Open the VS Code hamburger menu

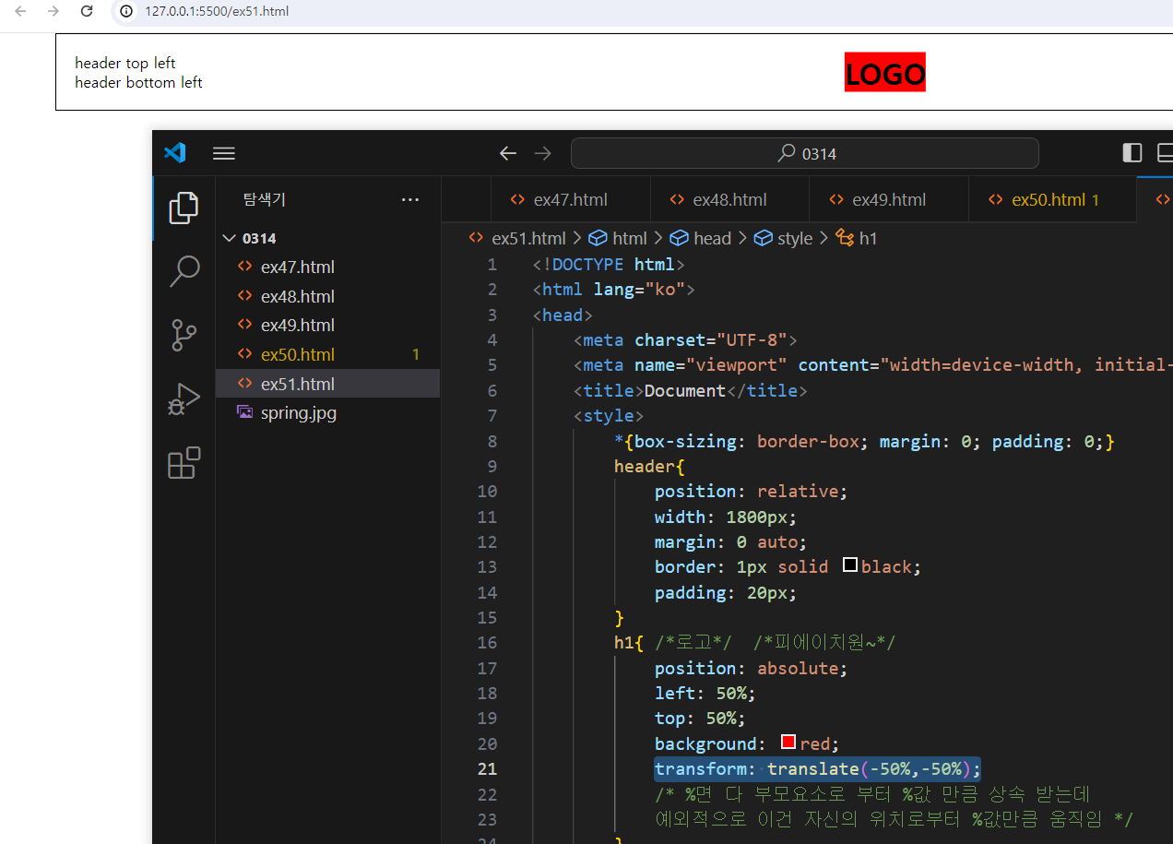click(224, 153)
